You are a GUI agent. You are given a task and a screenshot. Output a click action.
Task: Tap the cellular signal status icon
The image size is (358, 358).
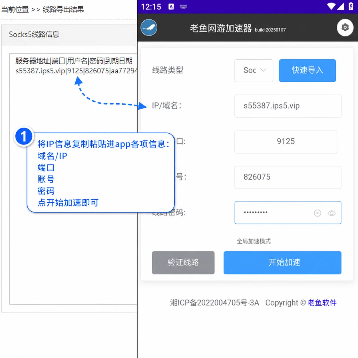click(x=341, y=6)
